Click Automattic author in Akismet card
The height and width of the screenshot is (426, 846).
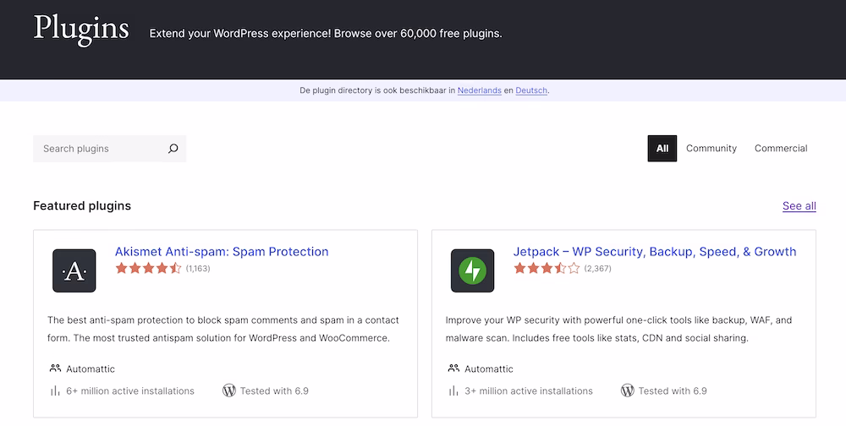91,369
